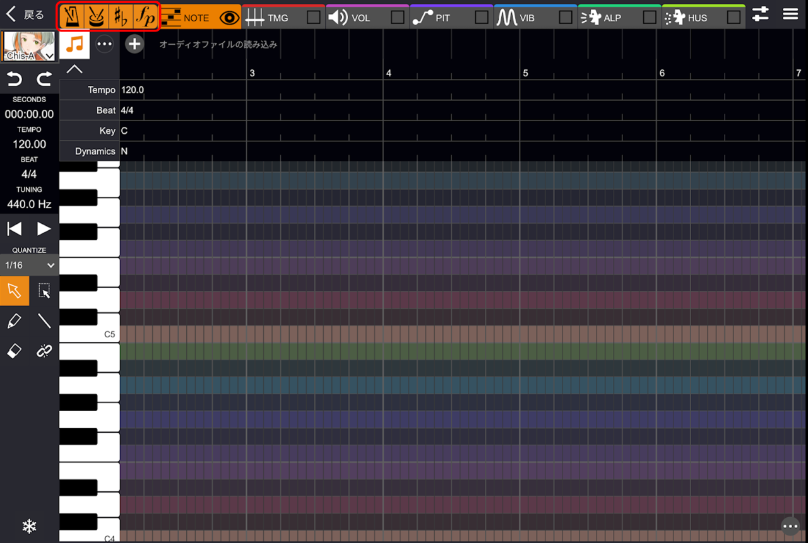
Task: Click the 4/4 beat display in sidebar
Action: (29, 174)
